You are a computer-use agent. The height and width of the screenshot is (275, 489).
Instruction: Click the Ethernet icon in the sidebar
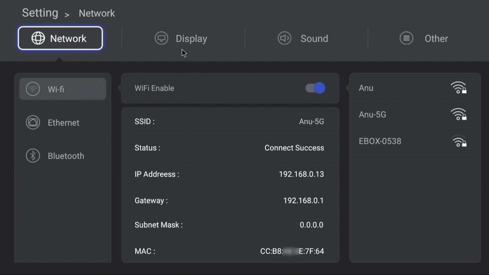33,122
